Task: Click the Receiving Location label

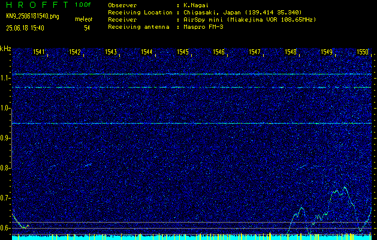Action: click(x=140, y=13)
